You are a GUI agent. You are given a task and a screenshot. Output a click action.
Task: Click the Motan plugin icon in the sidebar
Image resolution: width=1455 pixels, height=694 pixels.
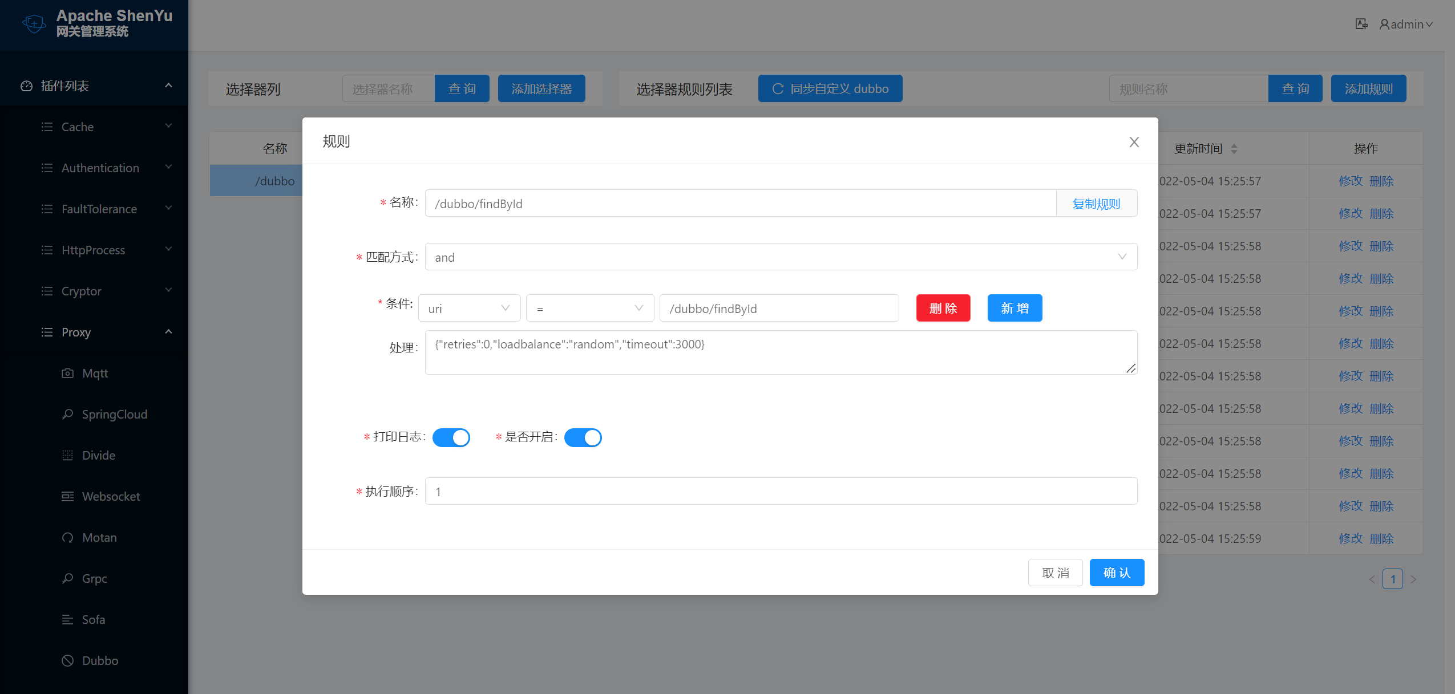pos(67,538)
